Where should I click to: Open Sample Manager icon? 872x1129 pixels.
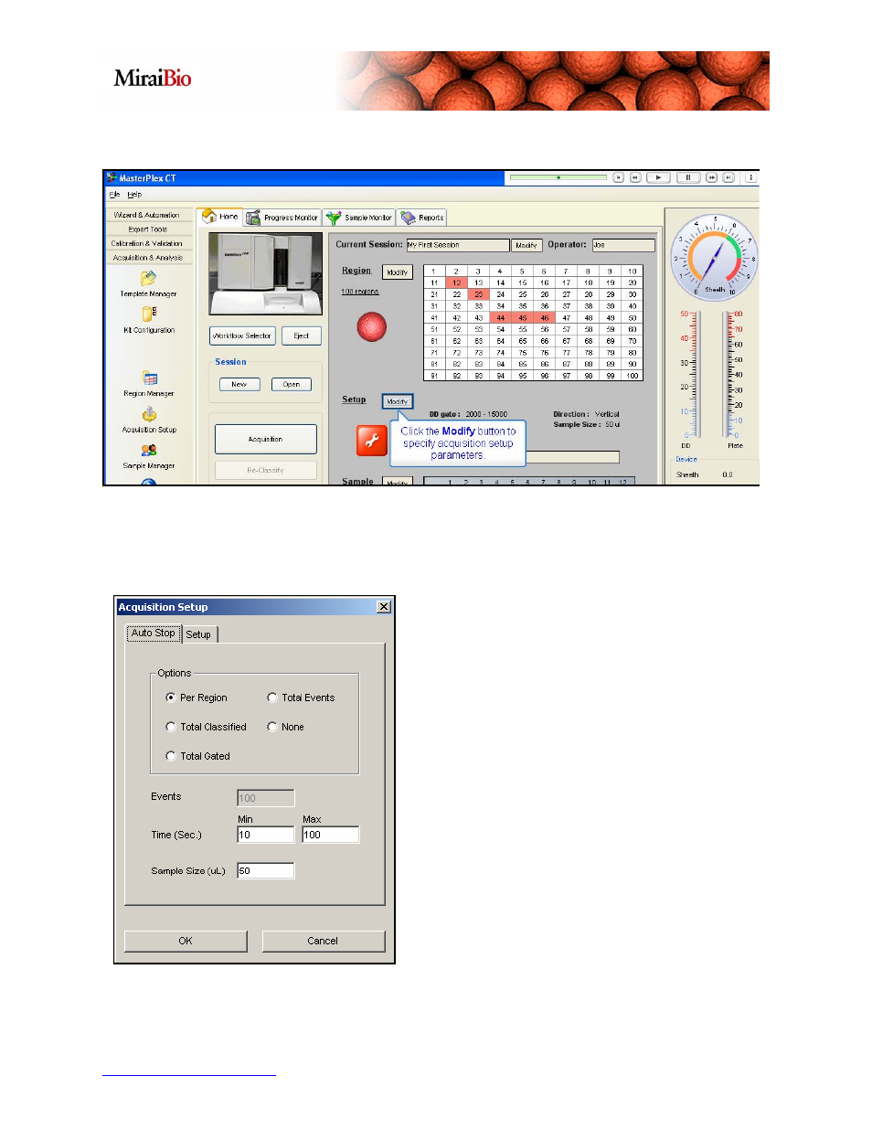(149, 450)
